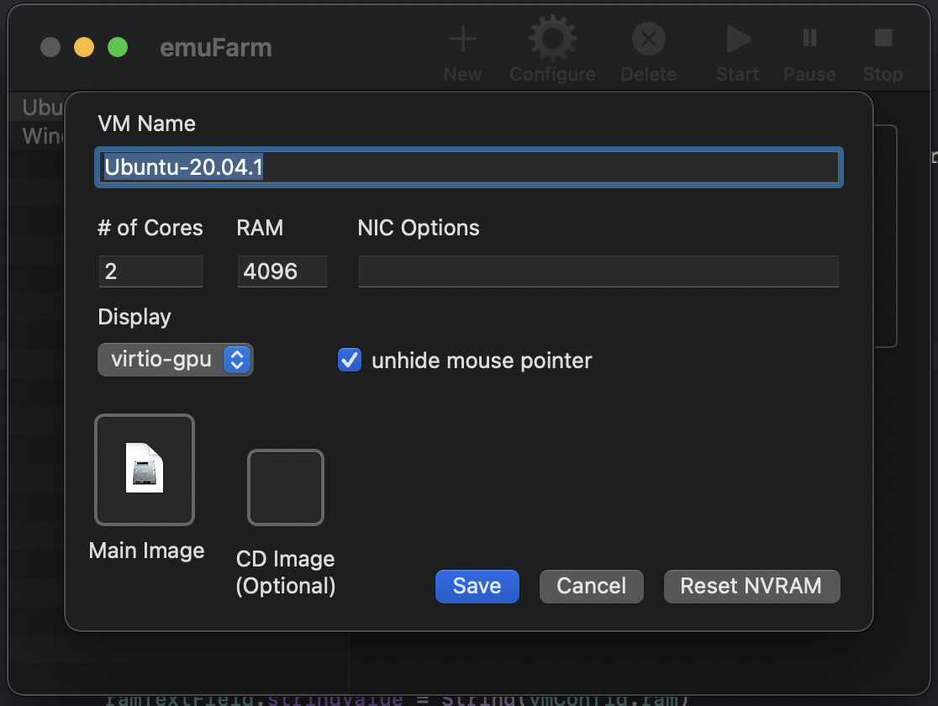Uncheck unhide mouse pointer checkbox

coord(349,361)
